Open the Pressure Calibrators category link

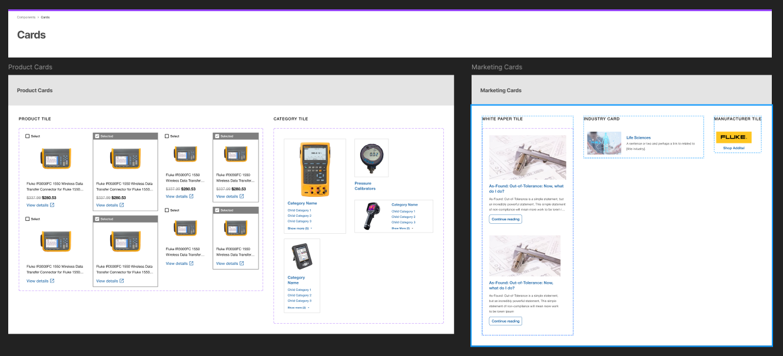click(365, 185)
